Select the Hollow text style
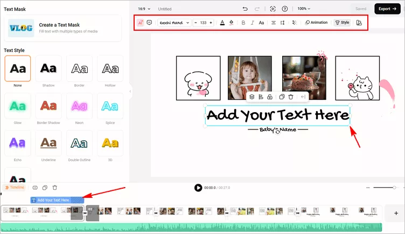The height and width of the screenshot is (234, 405). (x=110, y=68)
